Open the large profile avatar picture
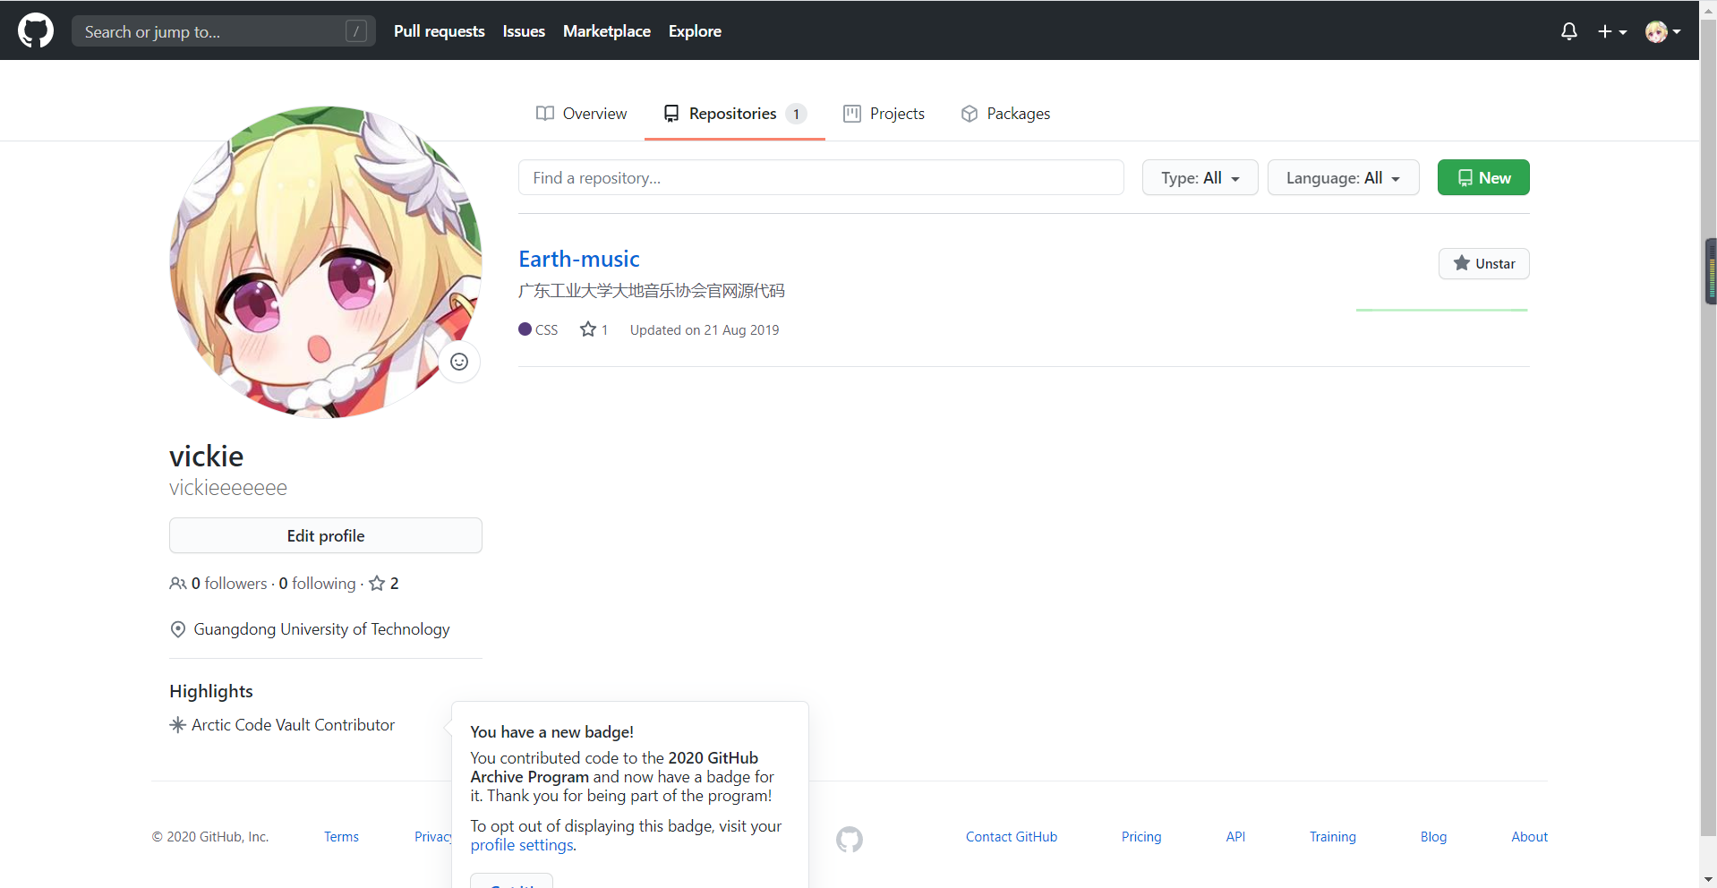This screenshot has height=888, width=1717. [x=326, y=262]
